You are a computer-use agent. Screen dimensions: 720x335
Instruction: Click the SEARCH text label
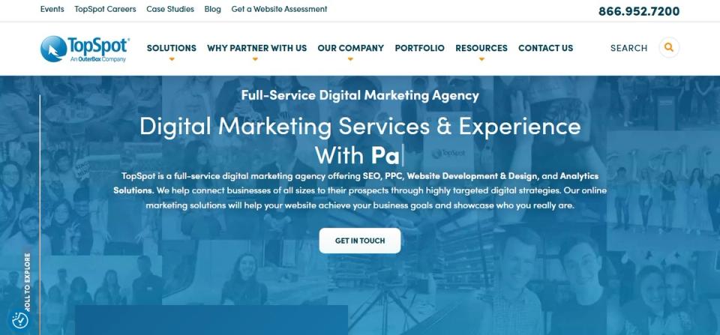pos(628,48)
